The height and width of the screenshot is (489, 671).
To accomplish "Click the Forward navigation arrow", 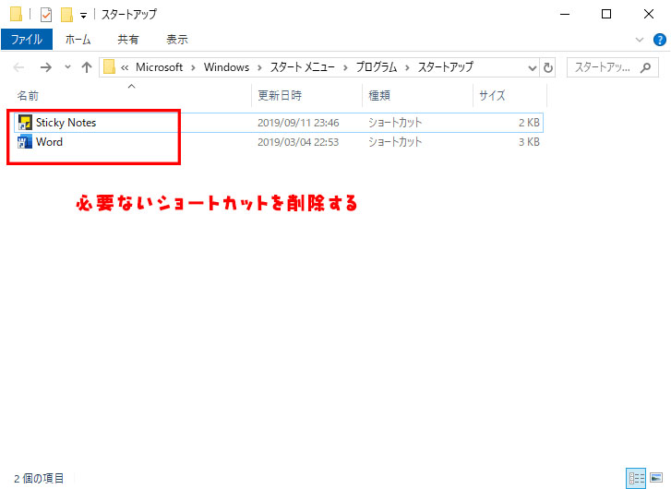I will pyautogui.click(x=45, y=67).
